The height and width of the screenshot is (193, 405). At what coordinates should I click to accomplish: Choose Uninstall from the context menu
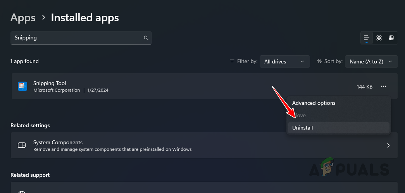click(x=303, y=128)
